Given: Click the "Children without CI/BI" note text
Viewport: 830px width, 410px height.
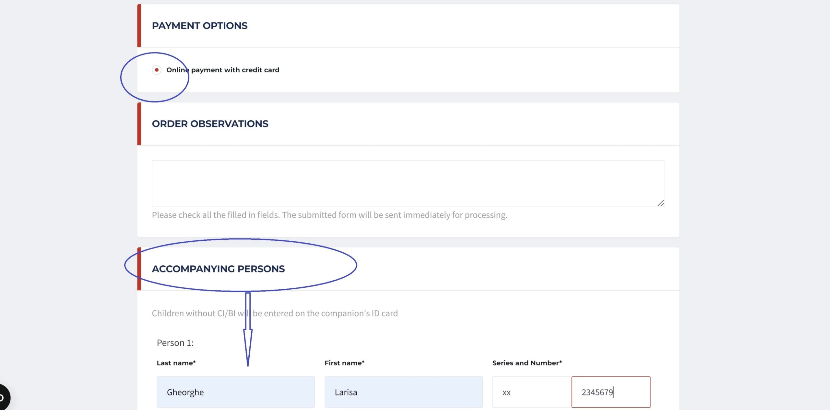Looking at the screenshot, I should pyautogui.click(x=275, y=313).
